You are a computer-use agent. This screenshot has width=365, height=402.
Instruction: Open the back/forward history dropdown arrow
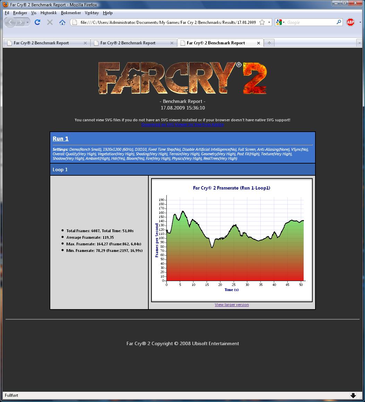coord(27,23)
